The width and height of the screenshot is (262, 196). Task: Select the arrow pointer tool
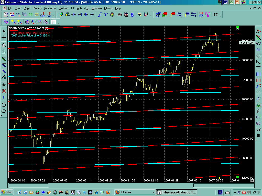[4, 31]
